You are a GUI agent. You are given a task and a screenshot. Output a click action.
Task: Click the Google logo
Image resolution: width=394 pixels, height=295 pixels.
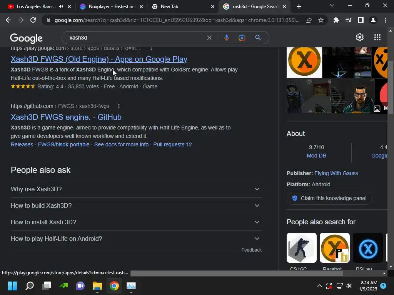pos(26,38)
